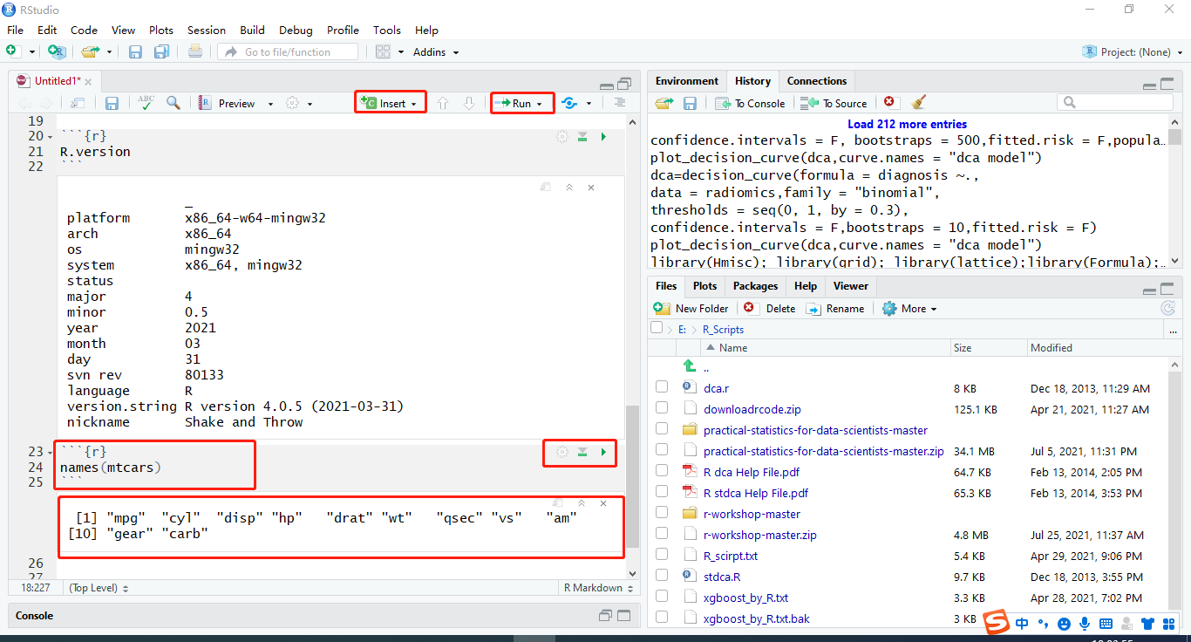Select the checkbox next to dca.r

661,388
